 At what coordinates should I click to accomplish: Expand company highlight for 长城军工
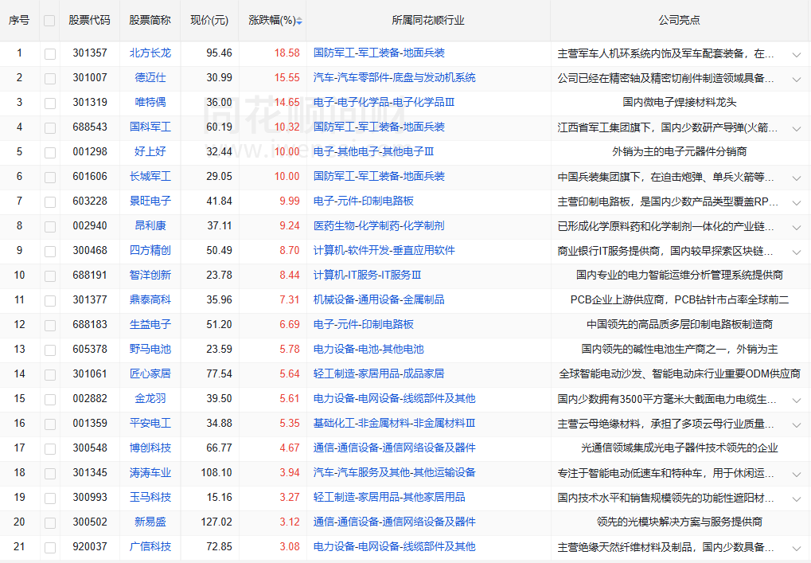pos(797,178)
